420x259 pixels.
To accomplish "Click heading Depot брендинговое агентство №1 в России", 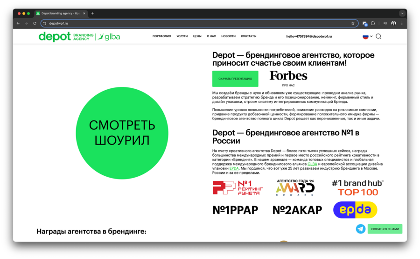I will tap(286, 137).
